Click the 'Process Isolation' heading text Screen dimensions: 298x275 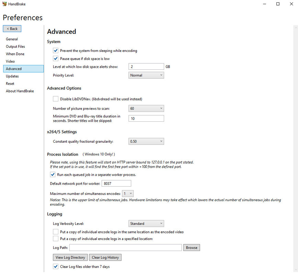[62, 154]
